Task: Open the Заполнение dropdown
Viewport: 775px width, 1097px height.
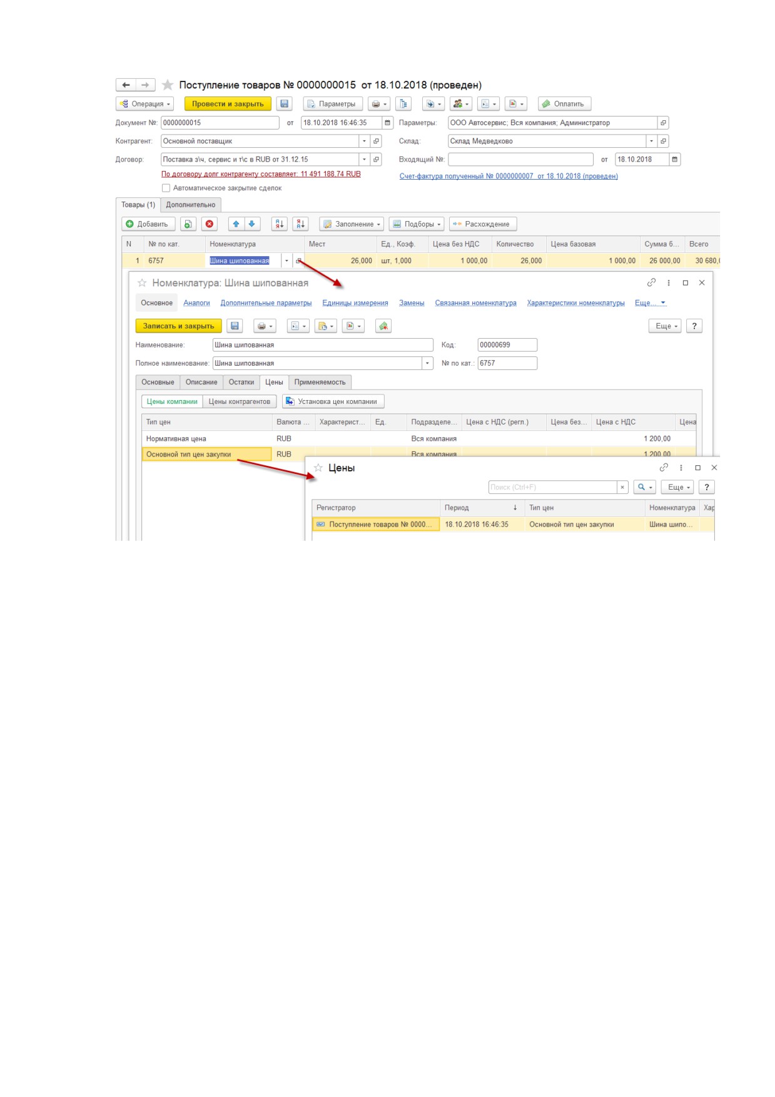Action: (x=351, y=224)
